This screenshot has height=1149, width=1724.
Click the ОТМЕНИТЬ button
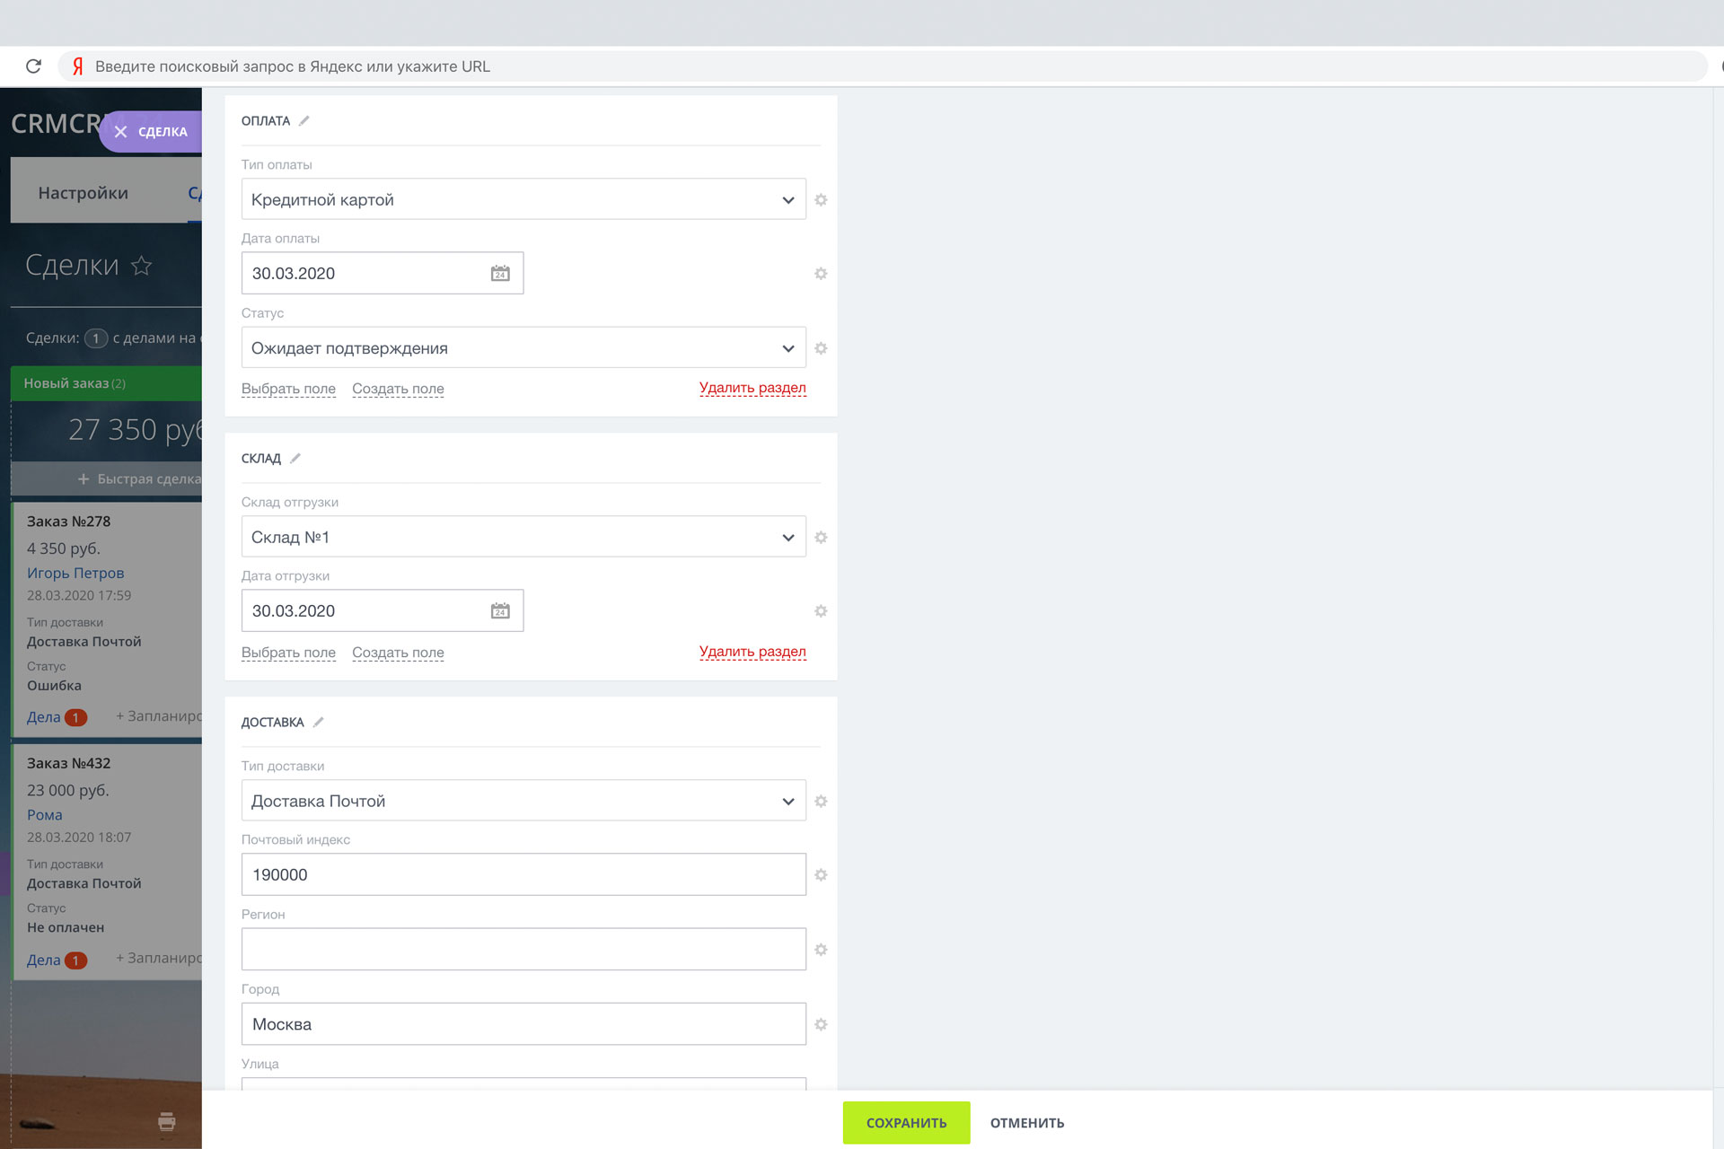(1027, 1123)
